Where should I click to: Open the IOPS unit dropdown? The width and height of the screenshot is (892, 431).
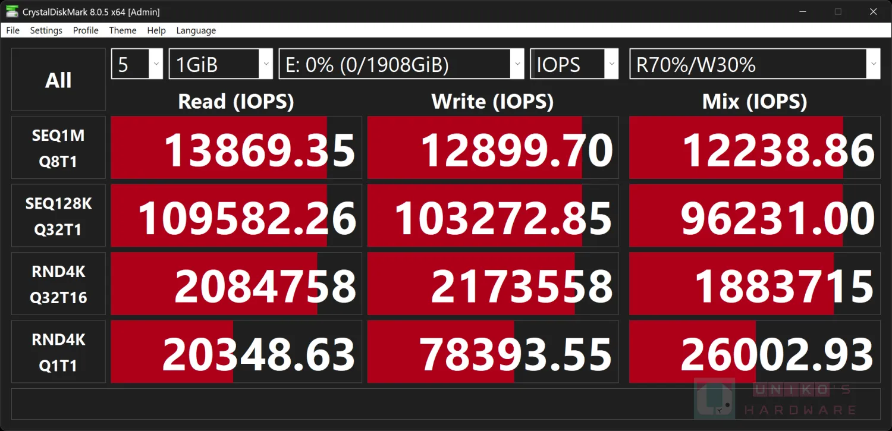point(574,64)
